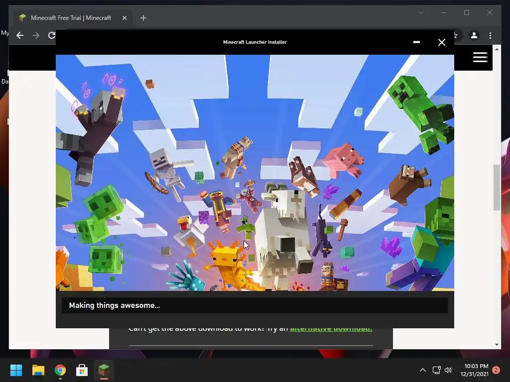Click the page scrollbar up arrow
This screenshot has width=510, height=382.
tap(497, 49)
